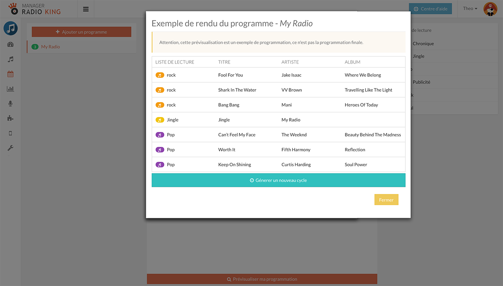Click the TITRE column header
Viewport: 503px width, 286px height.
pyautogui.click(x=224, y=62)
